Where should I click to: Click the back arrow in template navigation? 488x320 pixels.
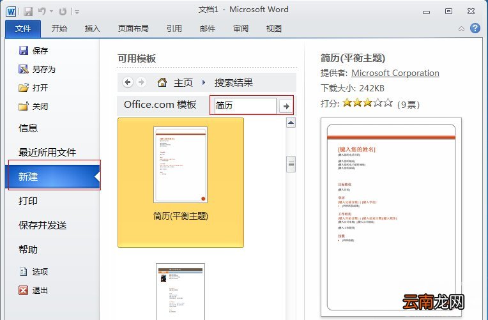(127, 82)
